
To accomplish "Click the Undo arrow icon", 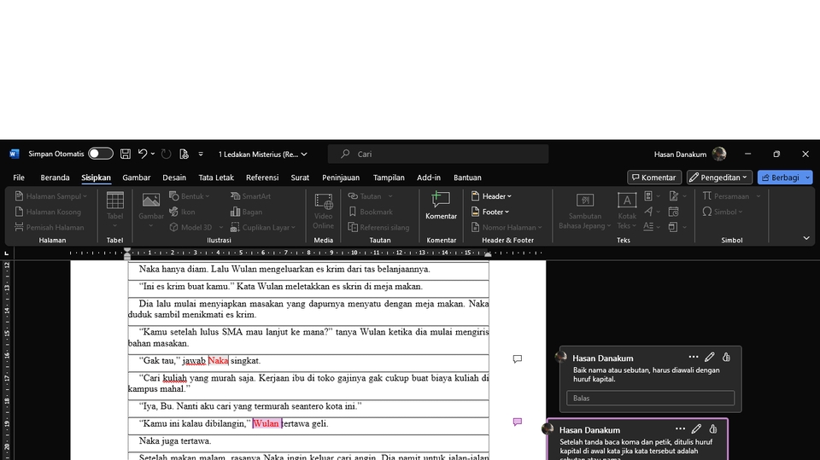I will 143,154.
